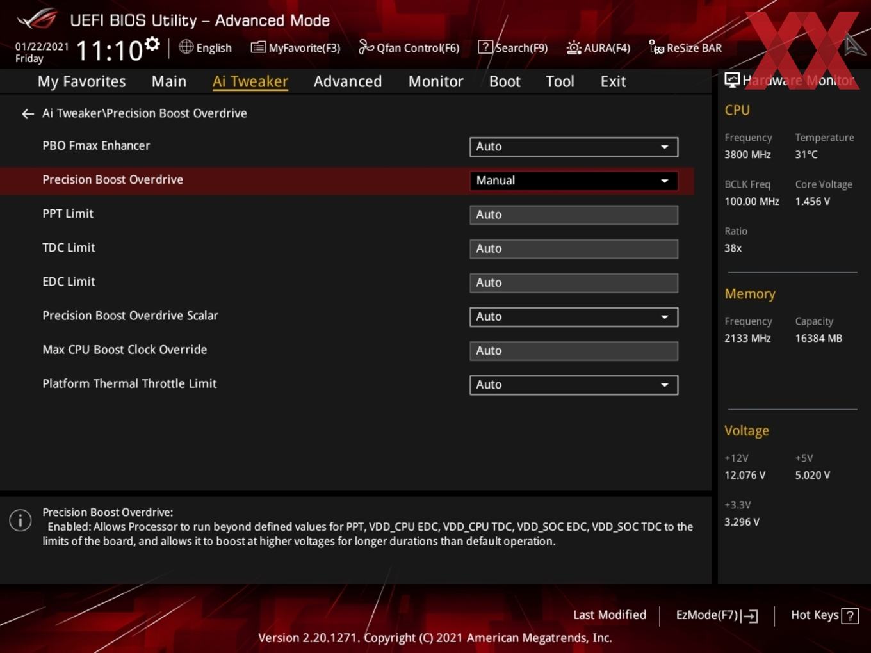Viewport: 871px width, 653px height.
Task: Click the 16384 MB capacity value
Action: (x=818, y=339)
